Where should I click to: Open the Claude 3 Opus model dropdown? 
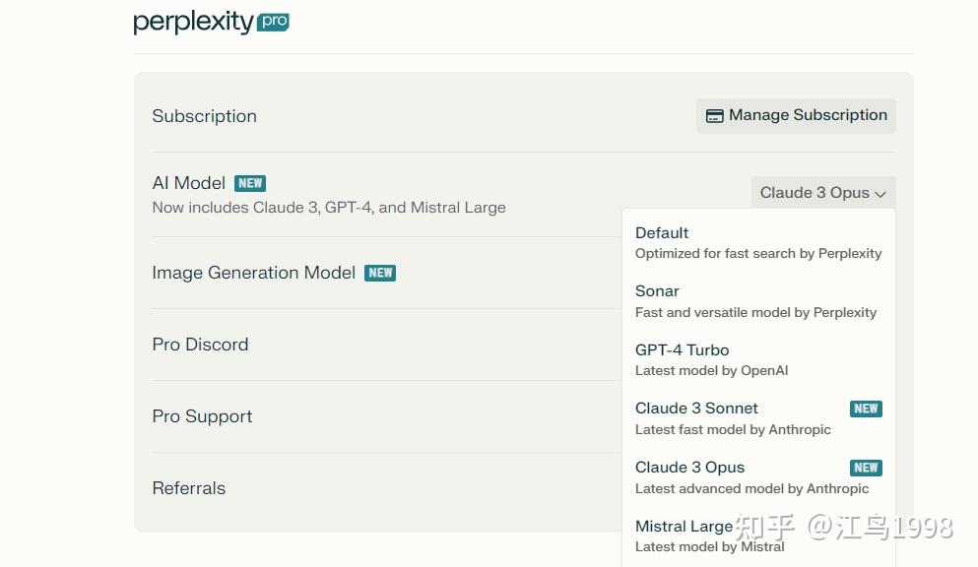822,193
